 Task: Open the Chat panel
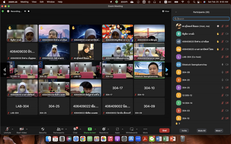[x=75, y=129]
